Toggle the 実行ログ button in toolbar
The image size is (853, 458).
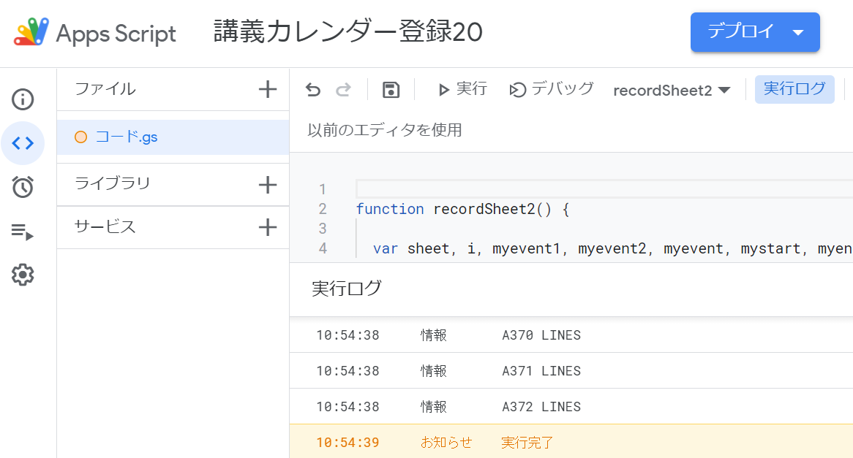tap(794, 89)
